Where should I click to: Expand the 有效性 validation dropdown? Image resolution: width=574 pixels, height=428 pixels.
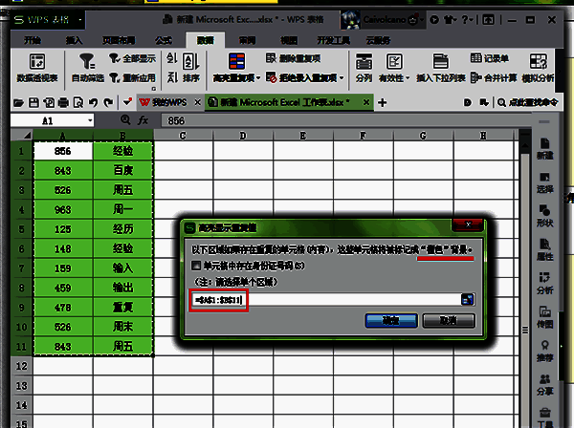pyautogui.click(x=408, y=78)
